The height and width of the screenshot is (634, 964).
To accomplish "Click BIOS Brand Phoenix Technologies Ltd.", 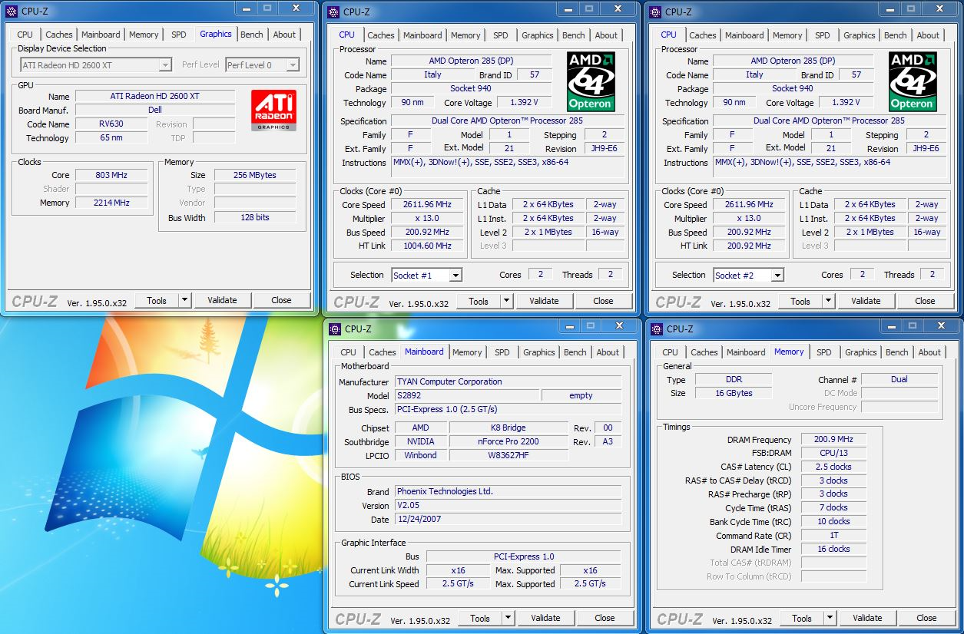I will pos(509,491).
